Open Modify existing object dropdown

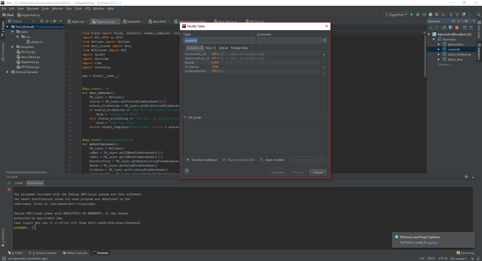point(307,160)
